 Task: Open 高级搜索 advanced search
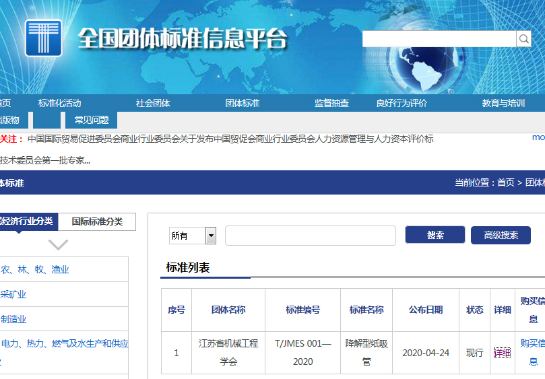pyautogui.click(x=501, y=235)
